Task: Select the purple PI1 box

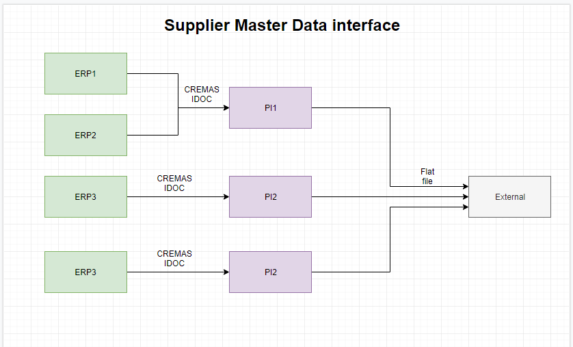Action: [270, 107]
